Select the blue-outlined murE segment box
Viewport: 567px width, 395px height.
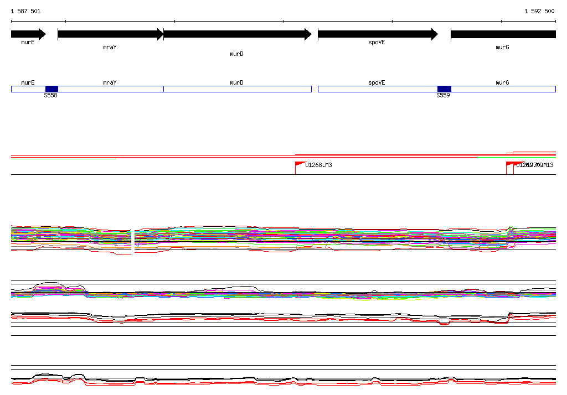coord(28,89)
